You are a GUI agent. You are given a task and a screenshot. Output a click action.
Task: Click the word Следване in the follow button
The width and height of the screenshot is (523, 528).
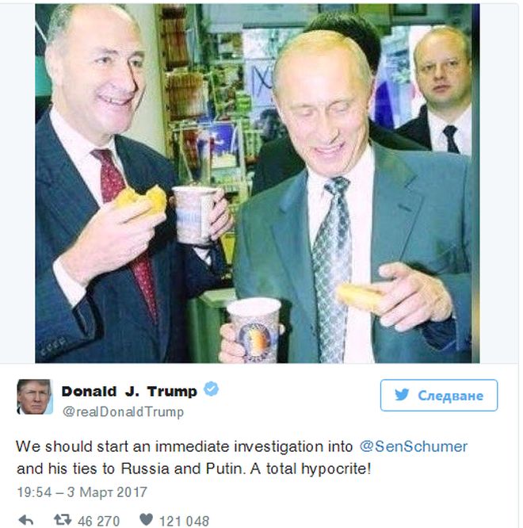[450, 396]
